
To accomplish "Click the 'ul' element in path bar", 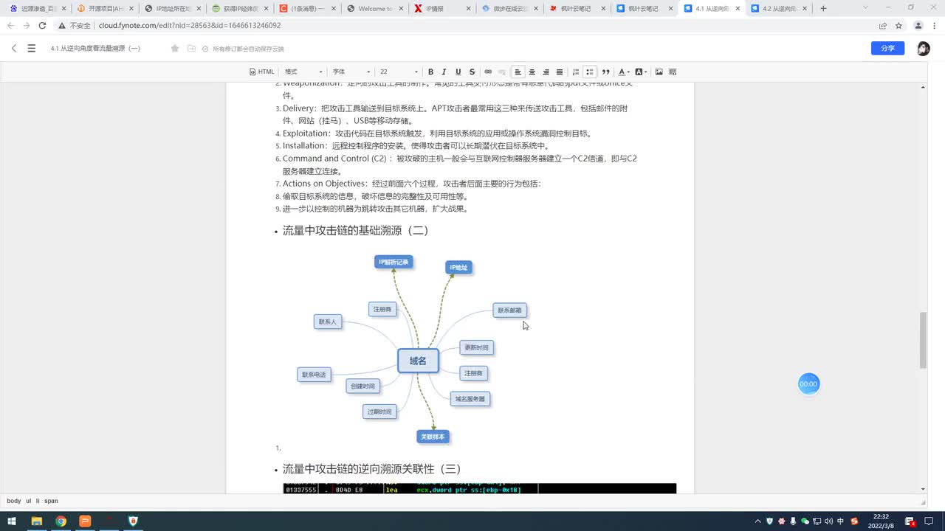I will [x=28, y=501].
